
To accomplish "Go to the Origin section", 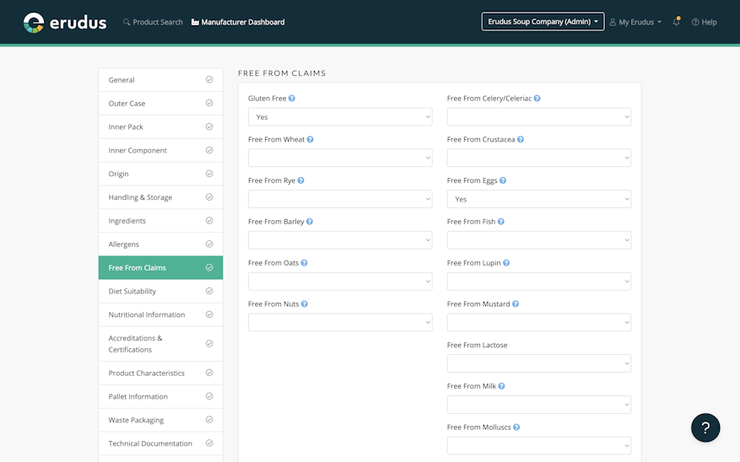I will (x=160, y=174).
